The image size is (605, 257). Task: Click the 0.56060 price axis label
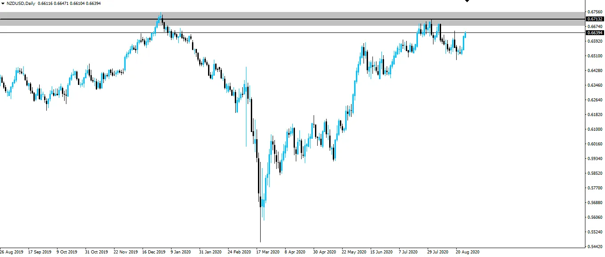tap(595, 217)
